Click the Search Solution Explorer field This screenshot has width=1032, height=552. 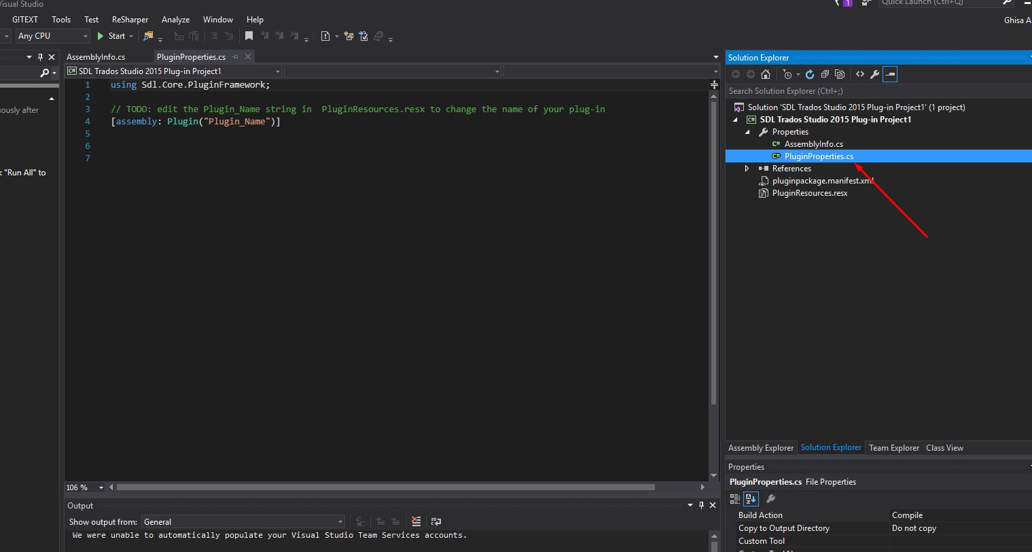pos(876,91)
